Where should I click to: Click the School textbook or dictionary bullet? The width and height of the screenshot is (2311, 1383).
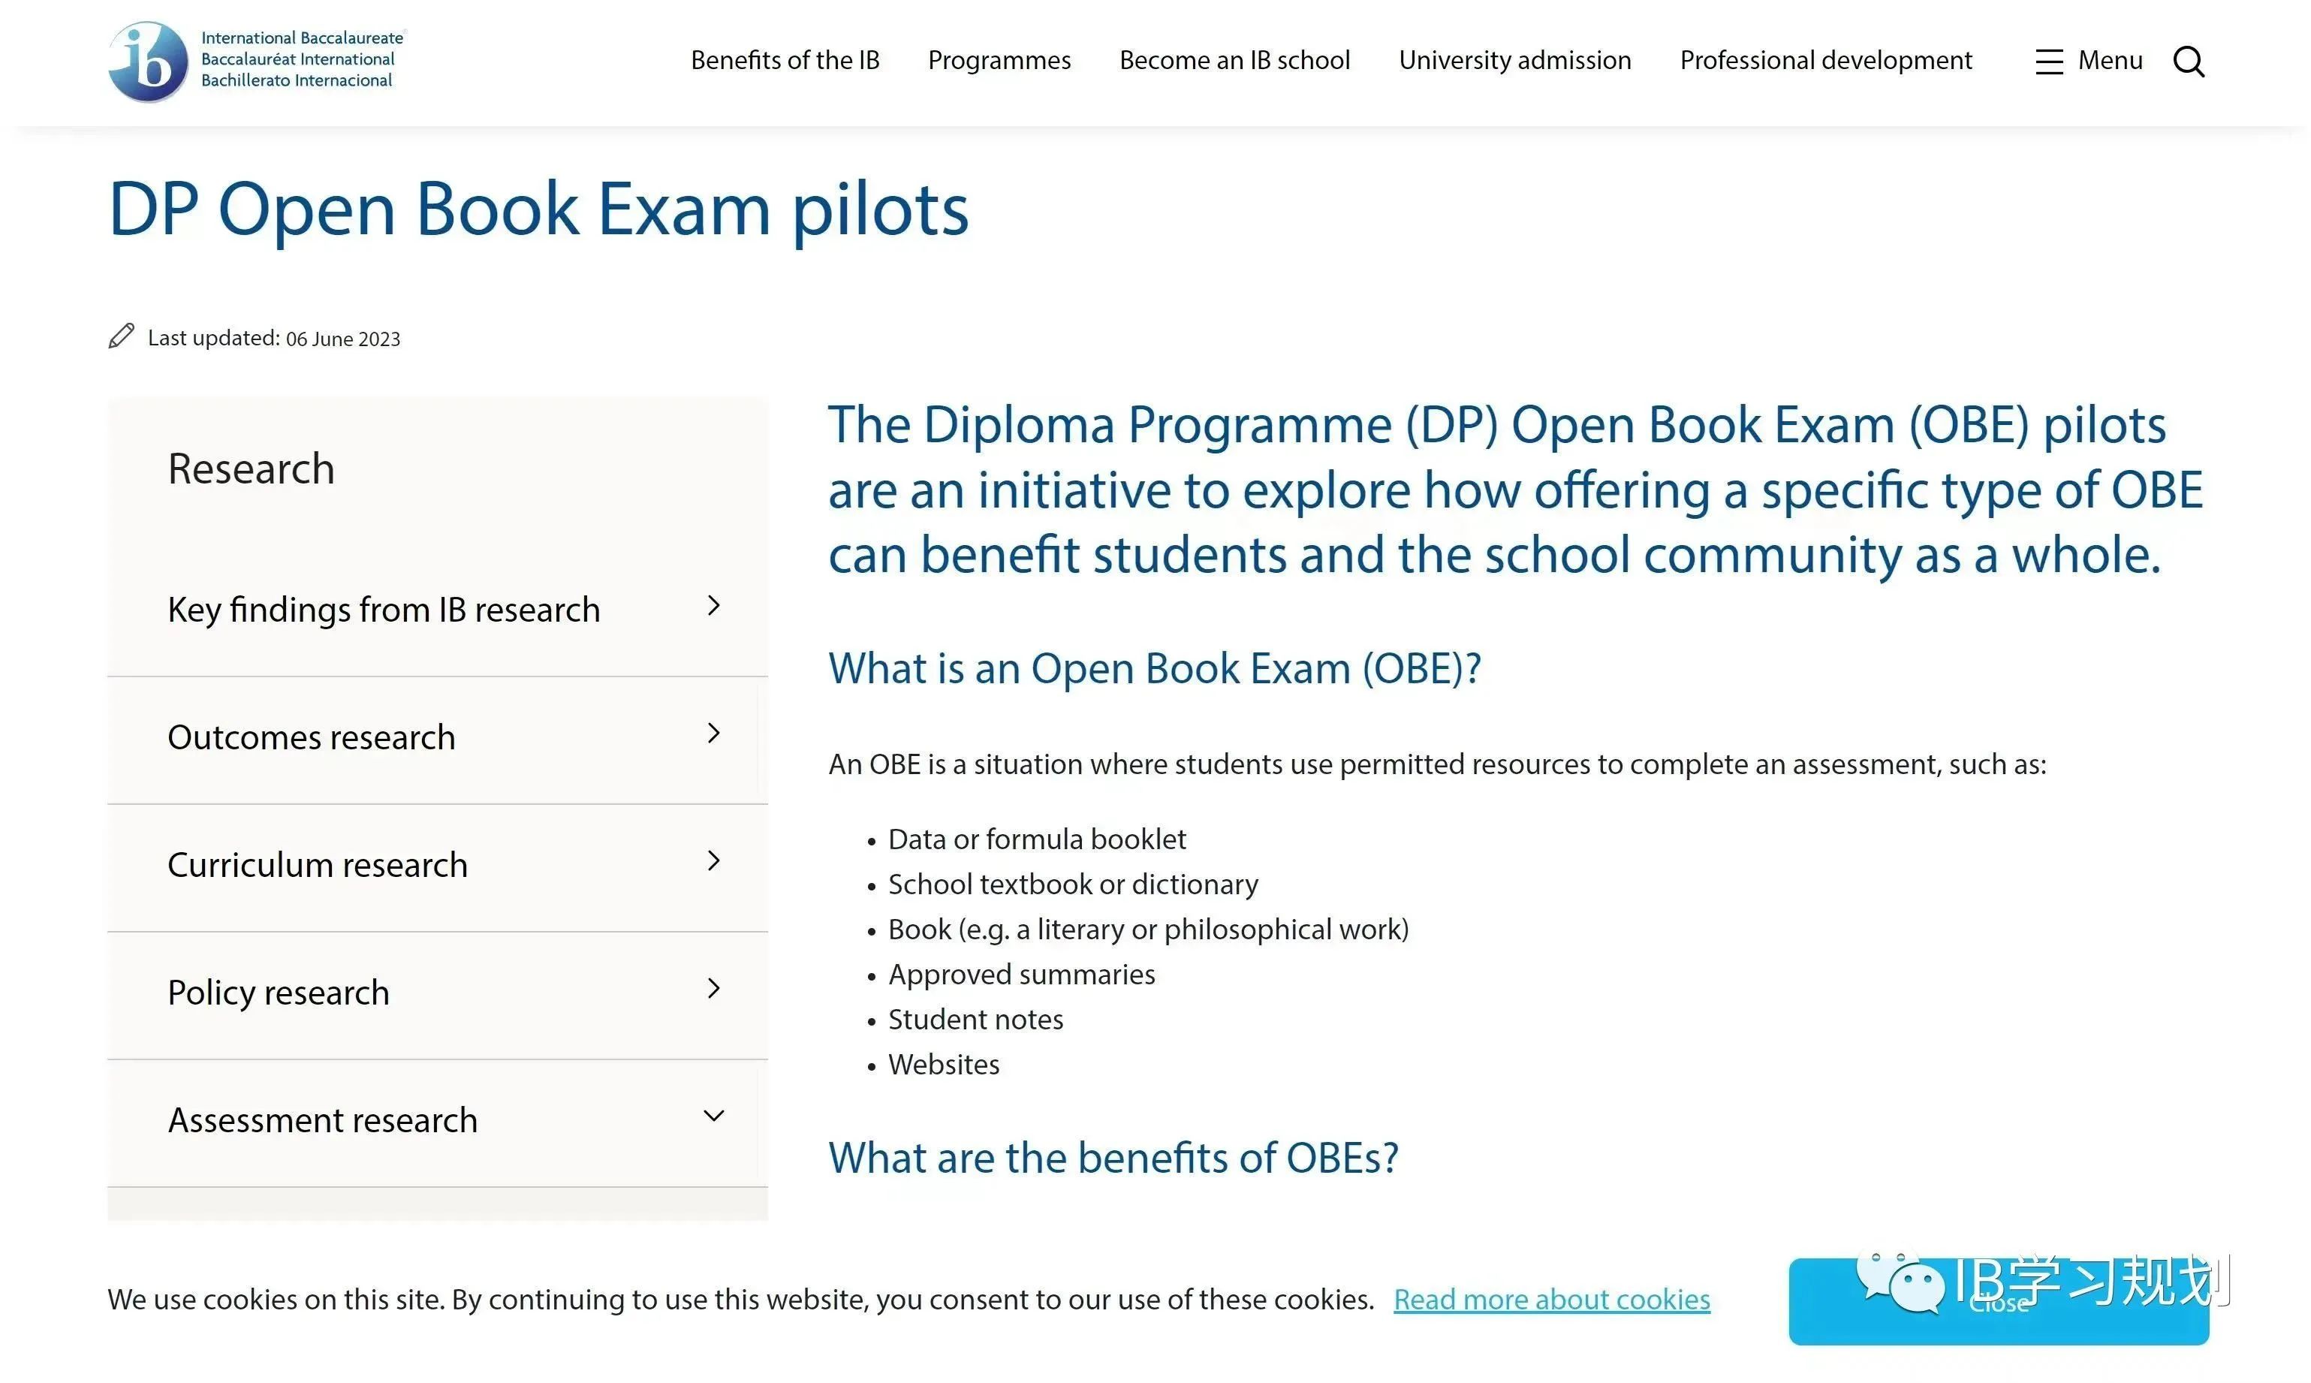coord(1073,884)
